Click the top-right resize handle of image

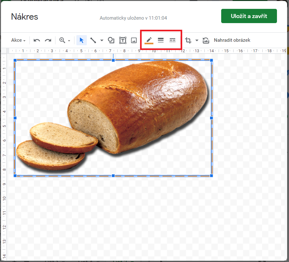click(x=211, y=60)
